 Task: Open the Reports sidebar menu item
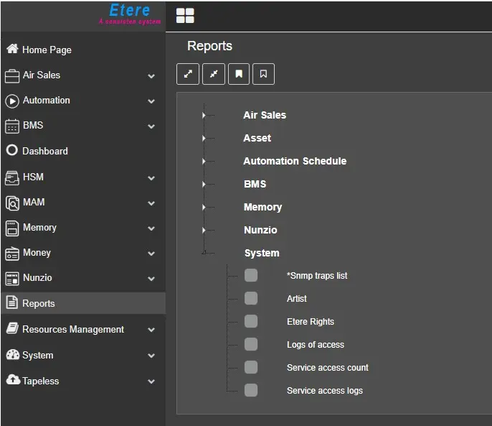(39, 303)
